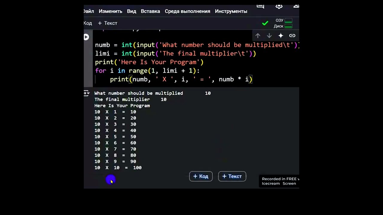Open the Вставка menu
383x215 pixels.
[151, 11]
